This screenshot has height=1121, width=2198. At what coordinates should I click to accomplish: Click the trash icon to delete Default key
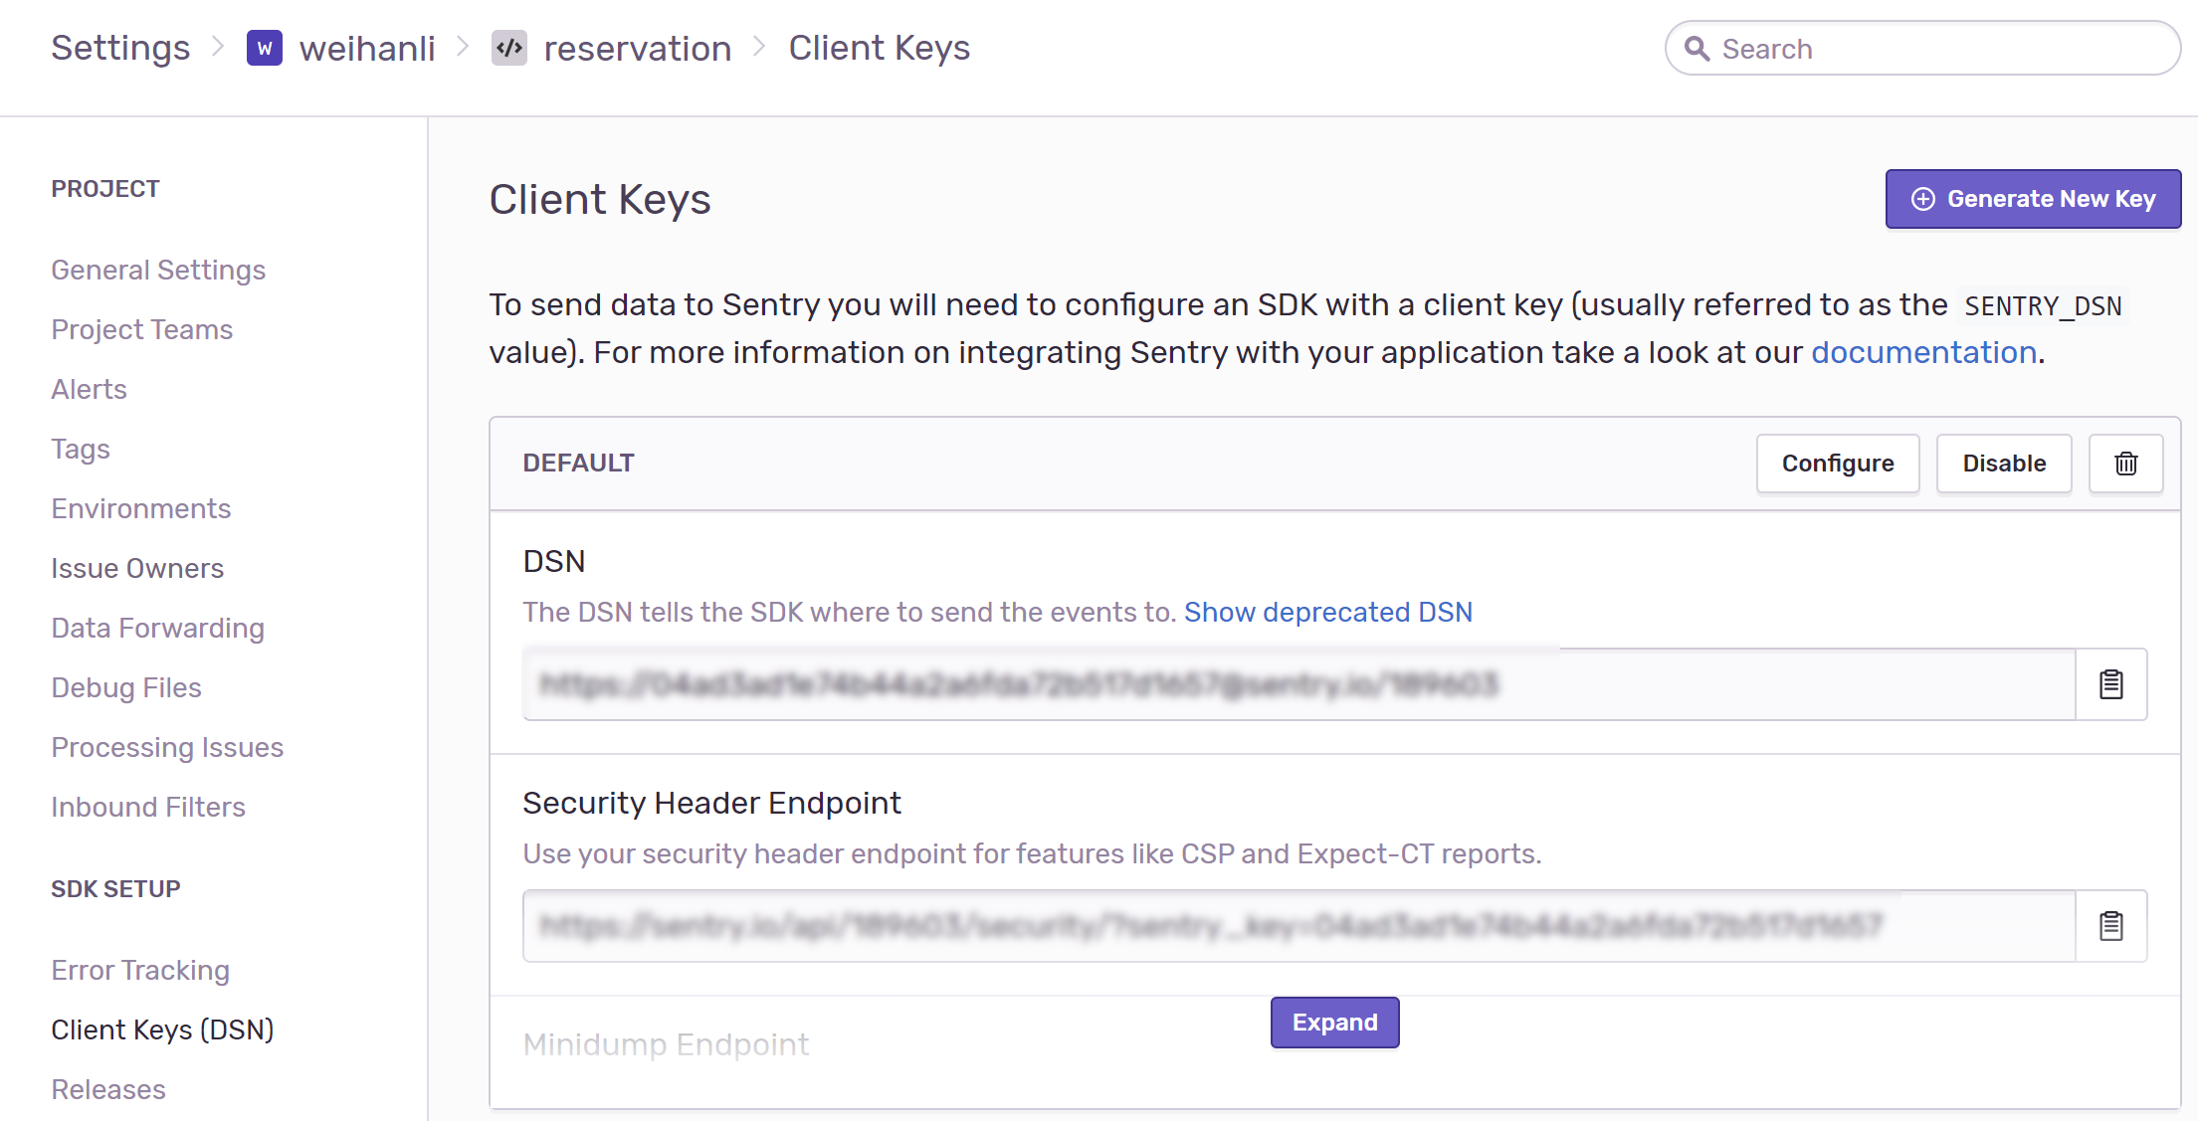(x=2125, y=464)
